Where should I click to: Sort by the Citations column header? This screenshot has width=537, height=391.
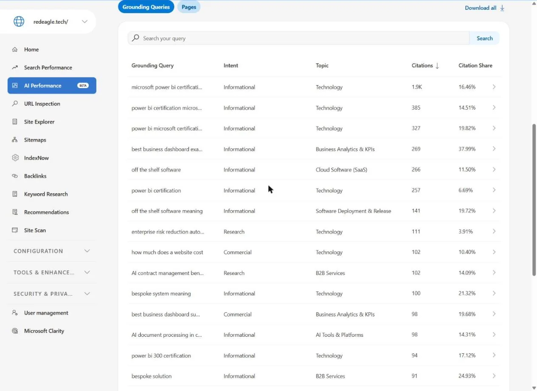click(x=422, y=66)
